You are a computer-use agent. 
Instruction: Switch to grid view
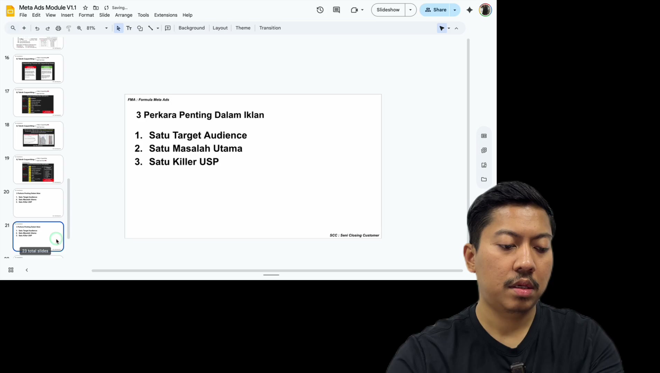[x=11, y=270]
